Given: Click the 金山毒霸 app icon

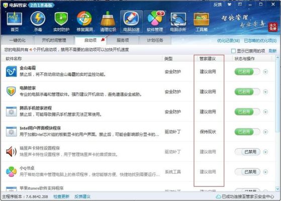Looking at the screenshot, I should (11, 71).
